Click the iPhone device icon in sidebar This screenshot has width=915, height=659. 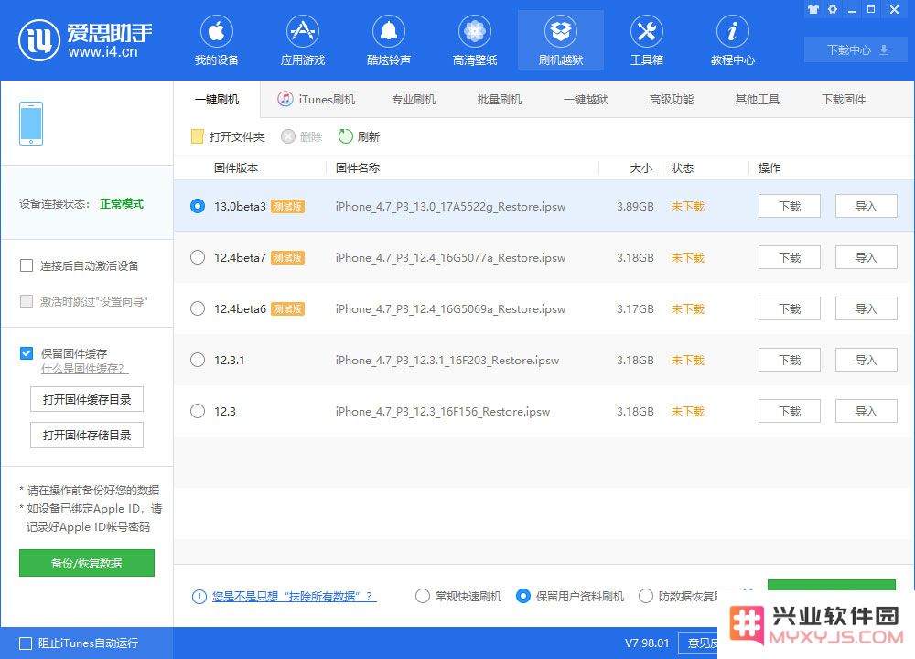(31, 124)
